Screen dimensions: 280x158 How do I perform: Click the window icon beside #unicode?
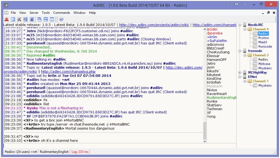click(255, 46)
